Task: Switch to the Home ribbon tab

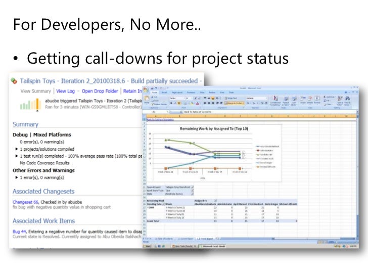Action: (155, 93)
